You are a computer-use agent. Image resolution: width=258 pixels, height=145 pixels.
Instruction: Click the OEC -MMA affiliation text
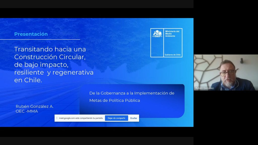tap(27, 111)
